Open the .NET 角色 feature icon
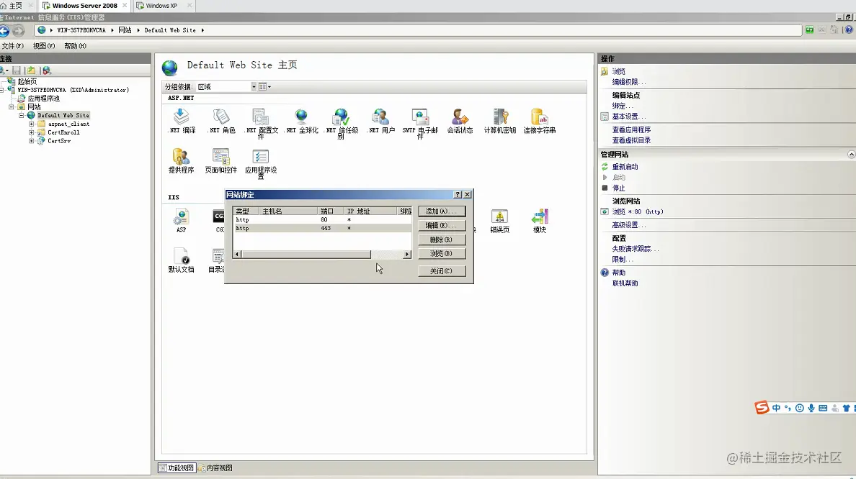The height and width of the screenshot is (479, 856). click(221, 121)
